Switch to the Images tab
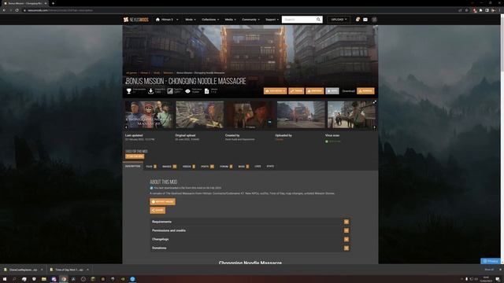The height and width of the screenshot is (283, 504). (x=169, y=167)
